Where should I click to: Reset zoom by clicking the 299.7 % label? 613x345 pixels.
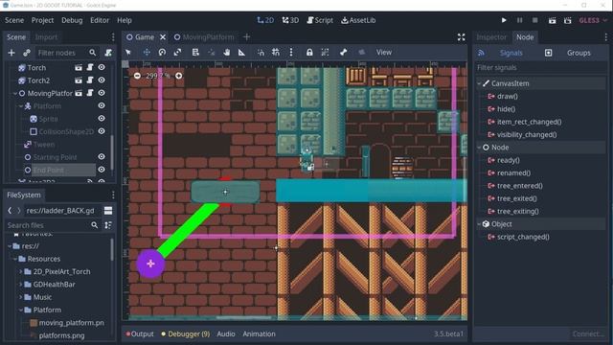157,76
